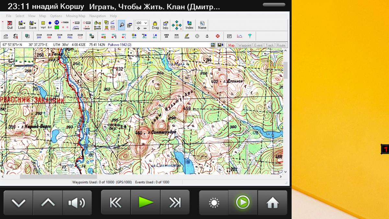389x219 pixels.
Task: Open the Info map information icon
Action: 165,25
